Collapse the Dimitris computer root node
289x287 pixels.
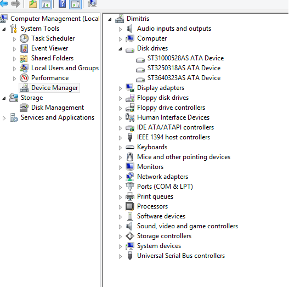click(110, 19)
